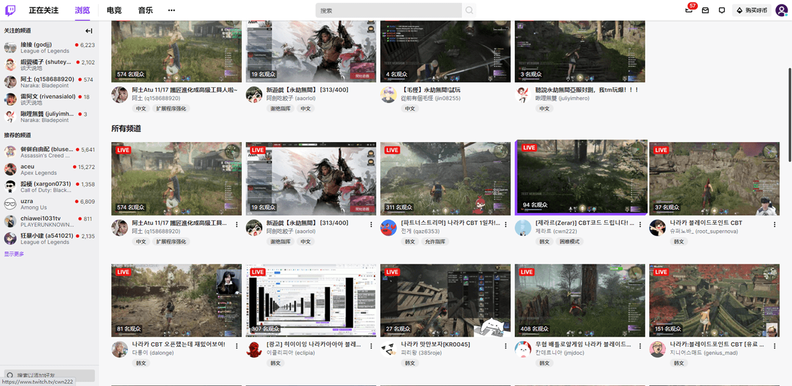Open 狂暴小建 recommended channel
The image size is (792, 386).
pos(49,238)
